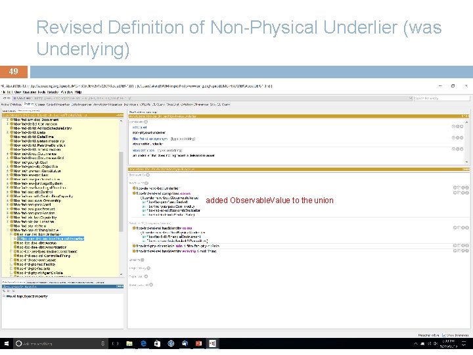The height and width of the screenshot is (355, 473).
Task: Click the add SubClass Of plus button
Action: click(146, 183)
